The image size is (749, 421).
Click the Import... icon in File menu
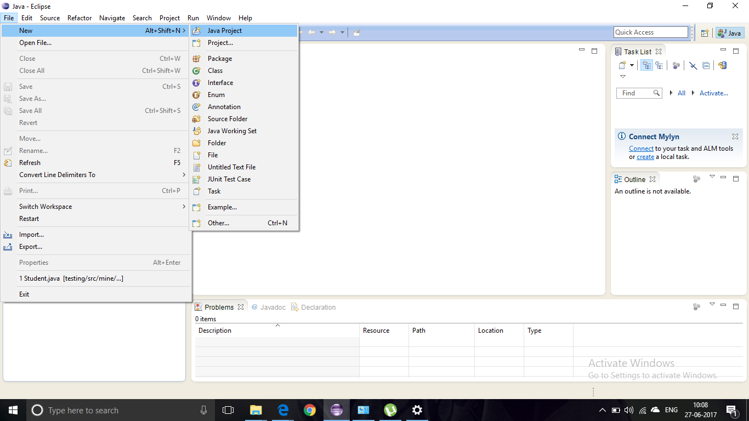pyautogui.click(x=8, y=235)
